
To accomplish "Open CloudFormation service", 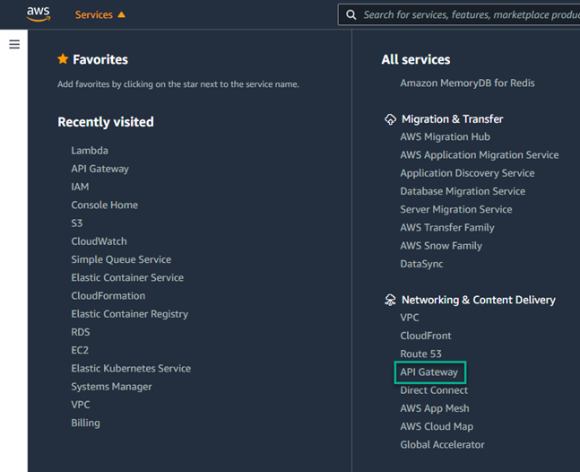I will click(x=108, y=296).
